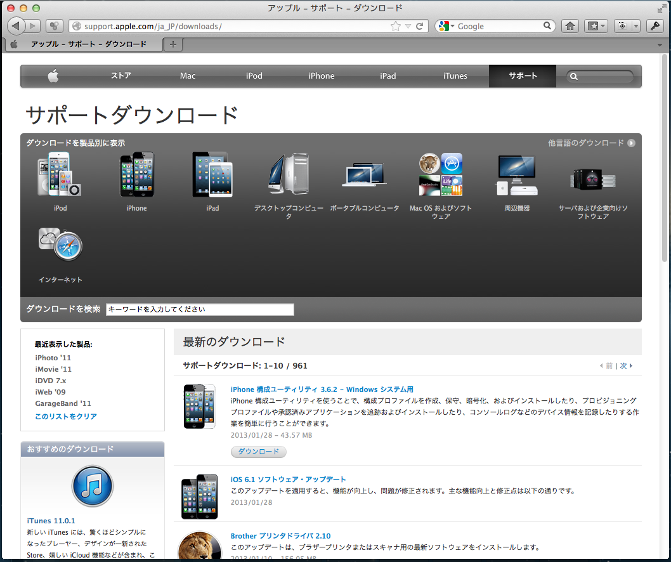Open the ストア navigation item
Screen dimensions: 671x562
(121, 75)
